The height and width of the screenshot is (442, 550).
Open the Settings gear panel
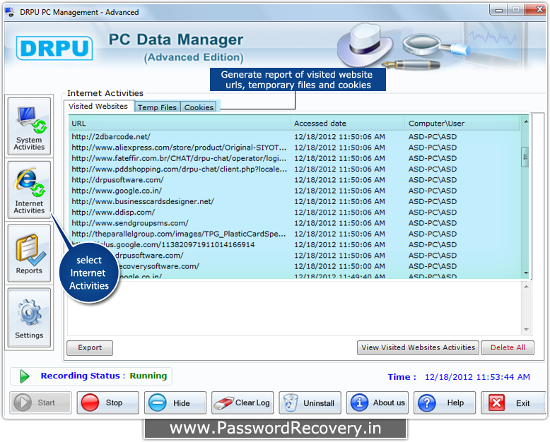click(x=30, y=318)
